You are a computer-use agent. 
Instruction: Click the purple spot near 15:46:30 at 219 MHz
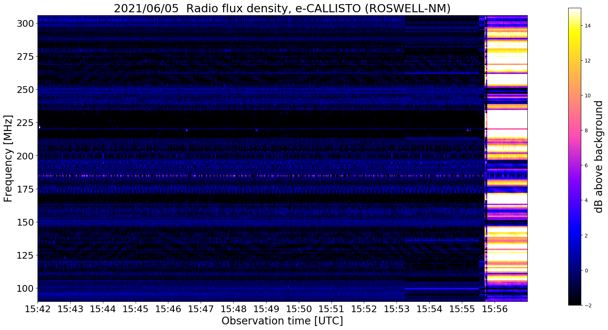[x=187, y=130]
